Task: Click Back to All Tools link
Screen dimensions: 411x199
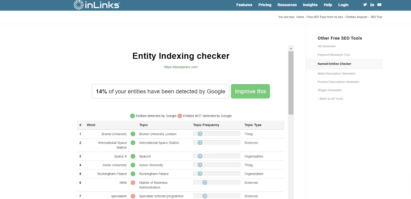Action: tap(330, 99)
